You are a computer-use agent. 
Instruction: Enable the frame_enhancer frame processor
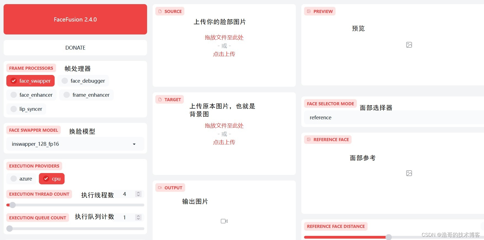[x=86, y=95]
